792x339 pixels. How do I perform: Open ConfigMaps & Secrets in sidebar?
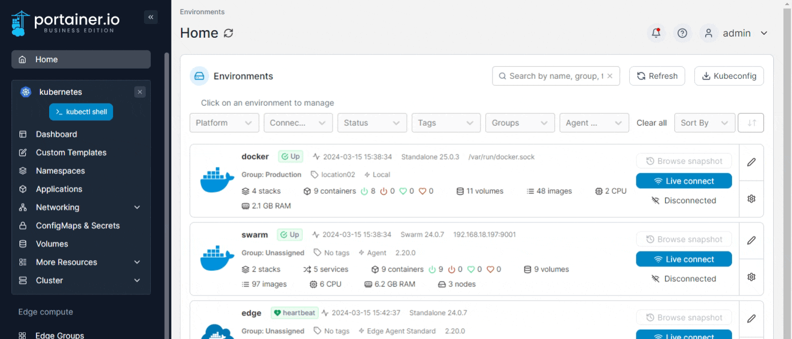click(x=78, y=226)
